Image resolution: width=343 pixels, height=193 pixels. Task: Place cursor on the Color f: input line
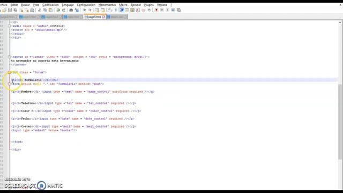pos(76,111)
